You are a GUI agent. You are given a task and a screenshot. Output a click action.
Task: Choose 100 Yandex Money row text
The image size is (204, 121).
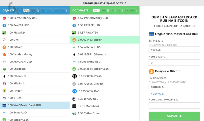pos(20,54)
